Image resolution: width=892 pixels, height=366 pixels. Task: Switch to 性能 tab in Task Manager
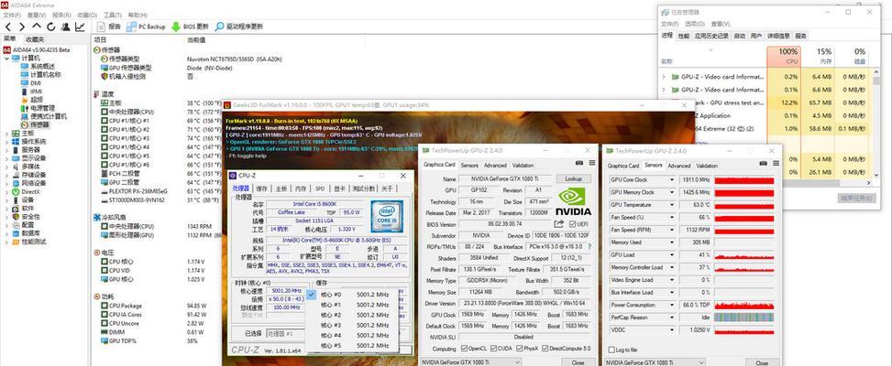[x=683, y=36]
